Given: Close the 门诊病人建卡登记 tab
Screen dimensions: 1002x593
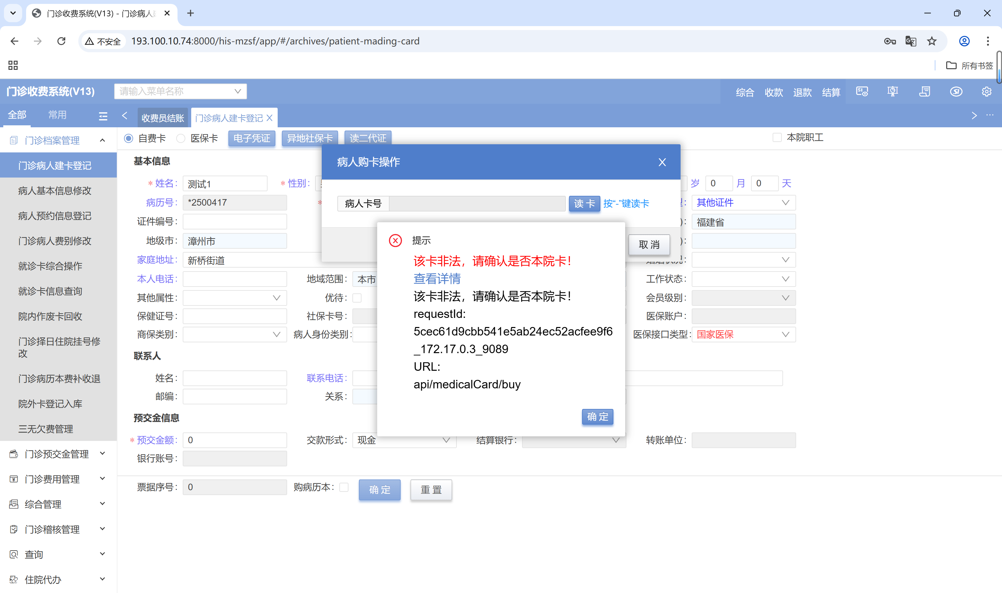Looking at the screenshot, I should click(270, 118).
